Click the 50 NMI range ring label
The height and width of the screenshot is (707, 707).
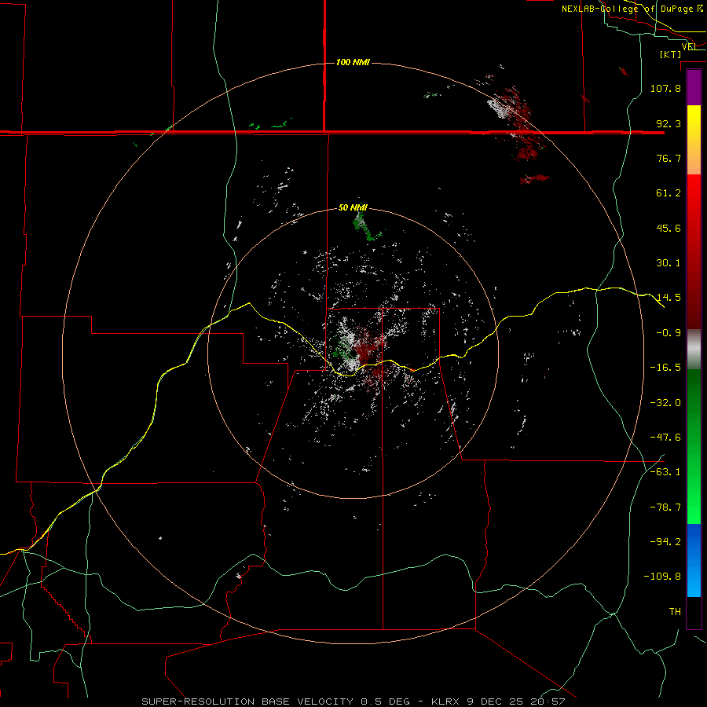353,207
